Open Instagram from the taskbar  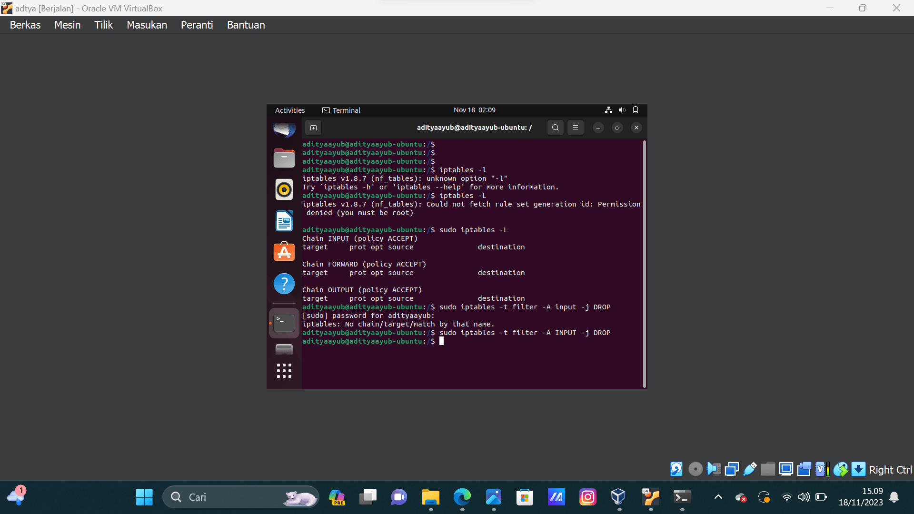click(x=587, y=497)
